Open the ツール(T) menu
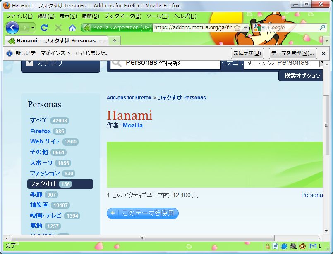The image size is (333, 254). pyautogui.click(x=157, y=16)
